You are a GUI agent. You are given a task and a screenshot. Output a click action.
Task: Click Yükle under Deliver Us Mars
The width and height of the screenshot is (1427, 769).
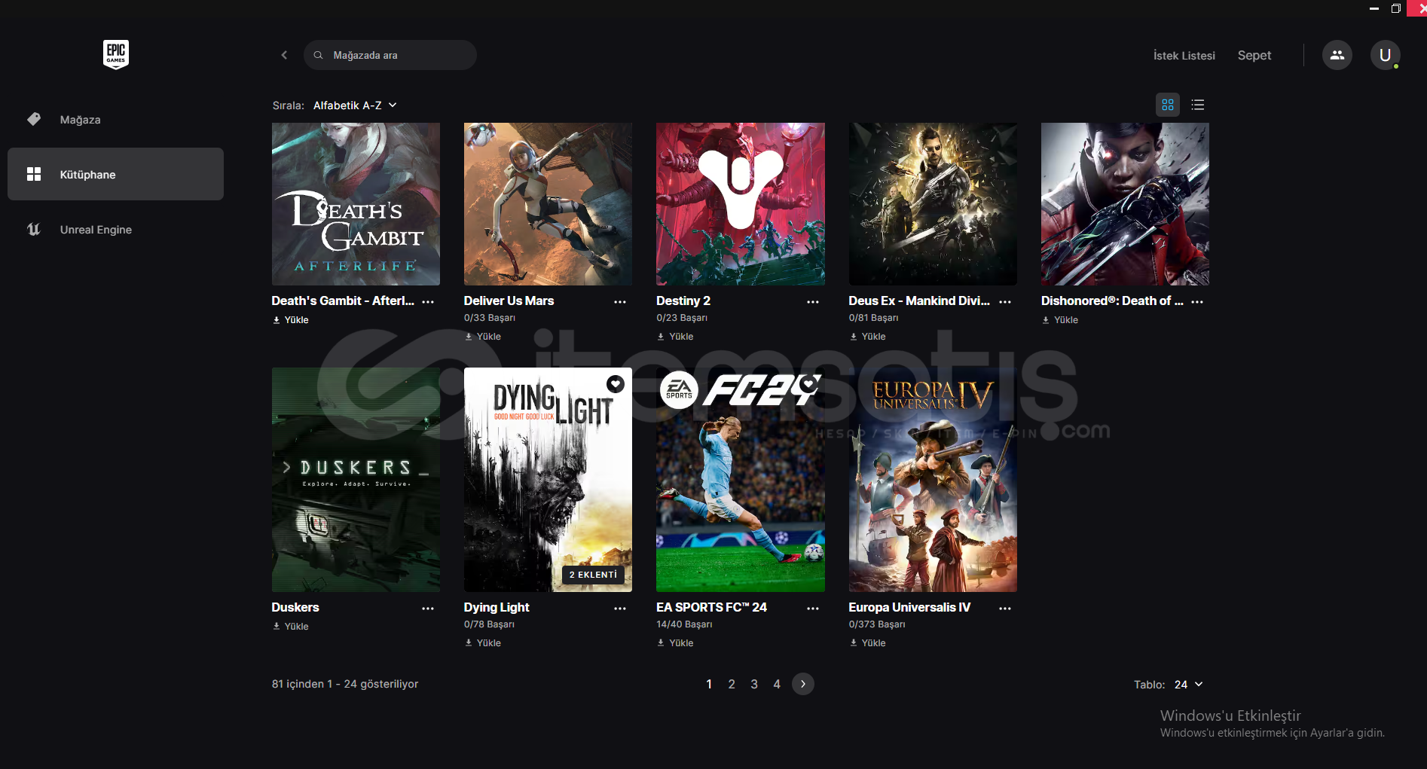coord(483,337)
